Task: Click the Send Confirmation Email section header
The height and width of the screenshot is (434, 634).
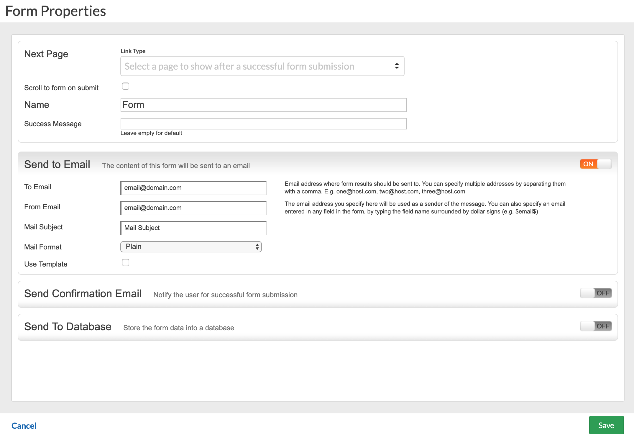Action: coord(83,294)
